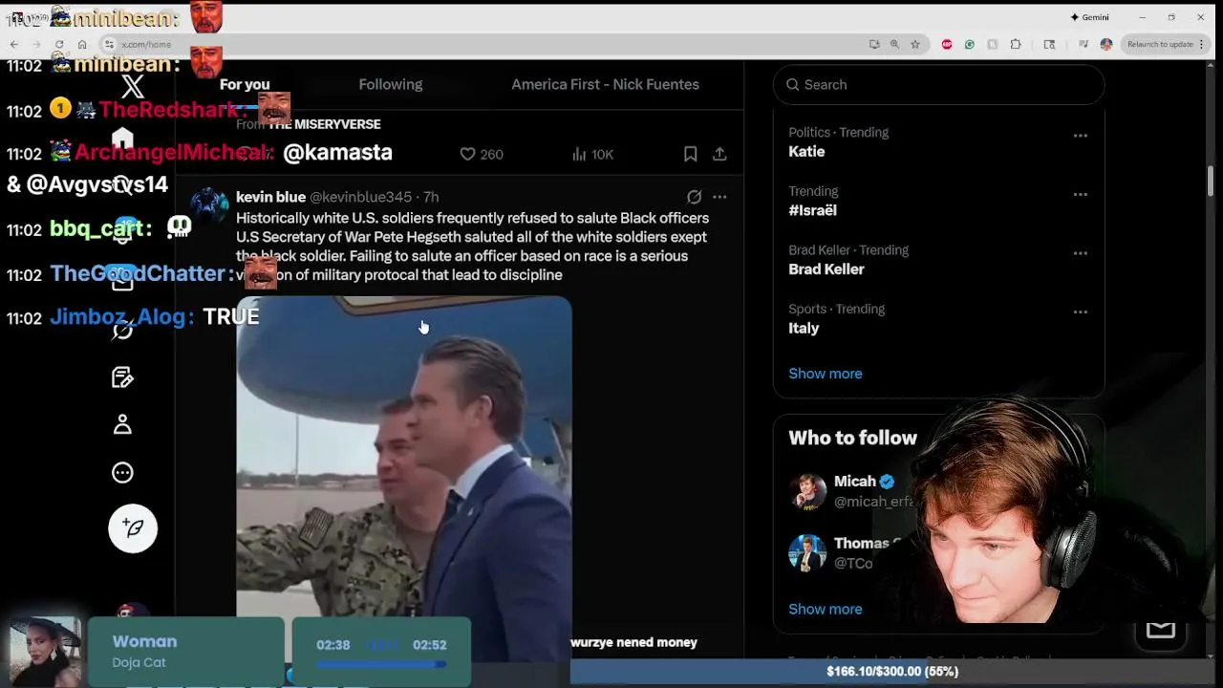Seek the Woman song progress bar

[381, 664]
